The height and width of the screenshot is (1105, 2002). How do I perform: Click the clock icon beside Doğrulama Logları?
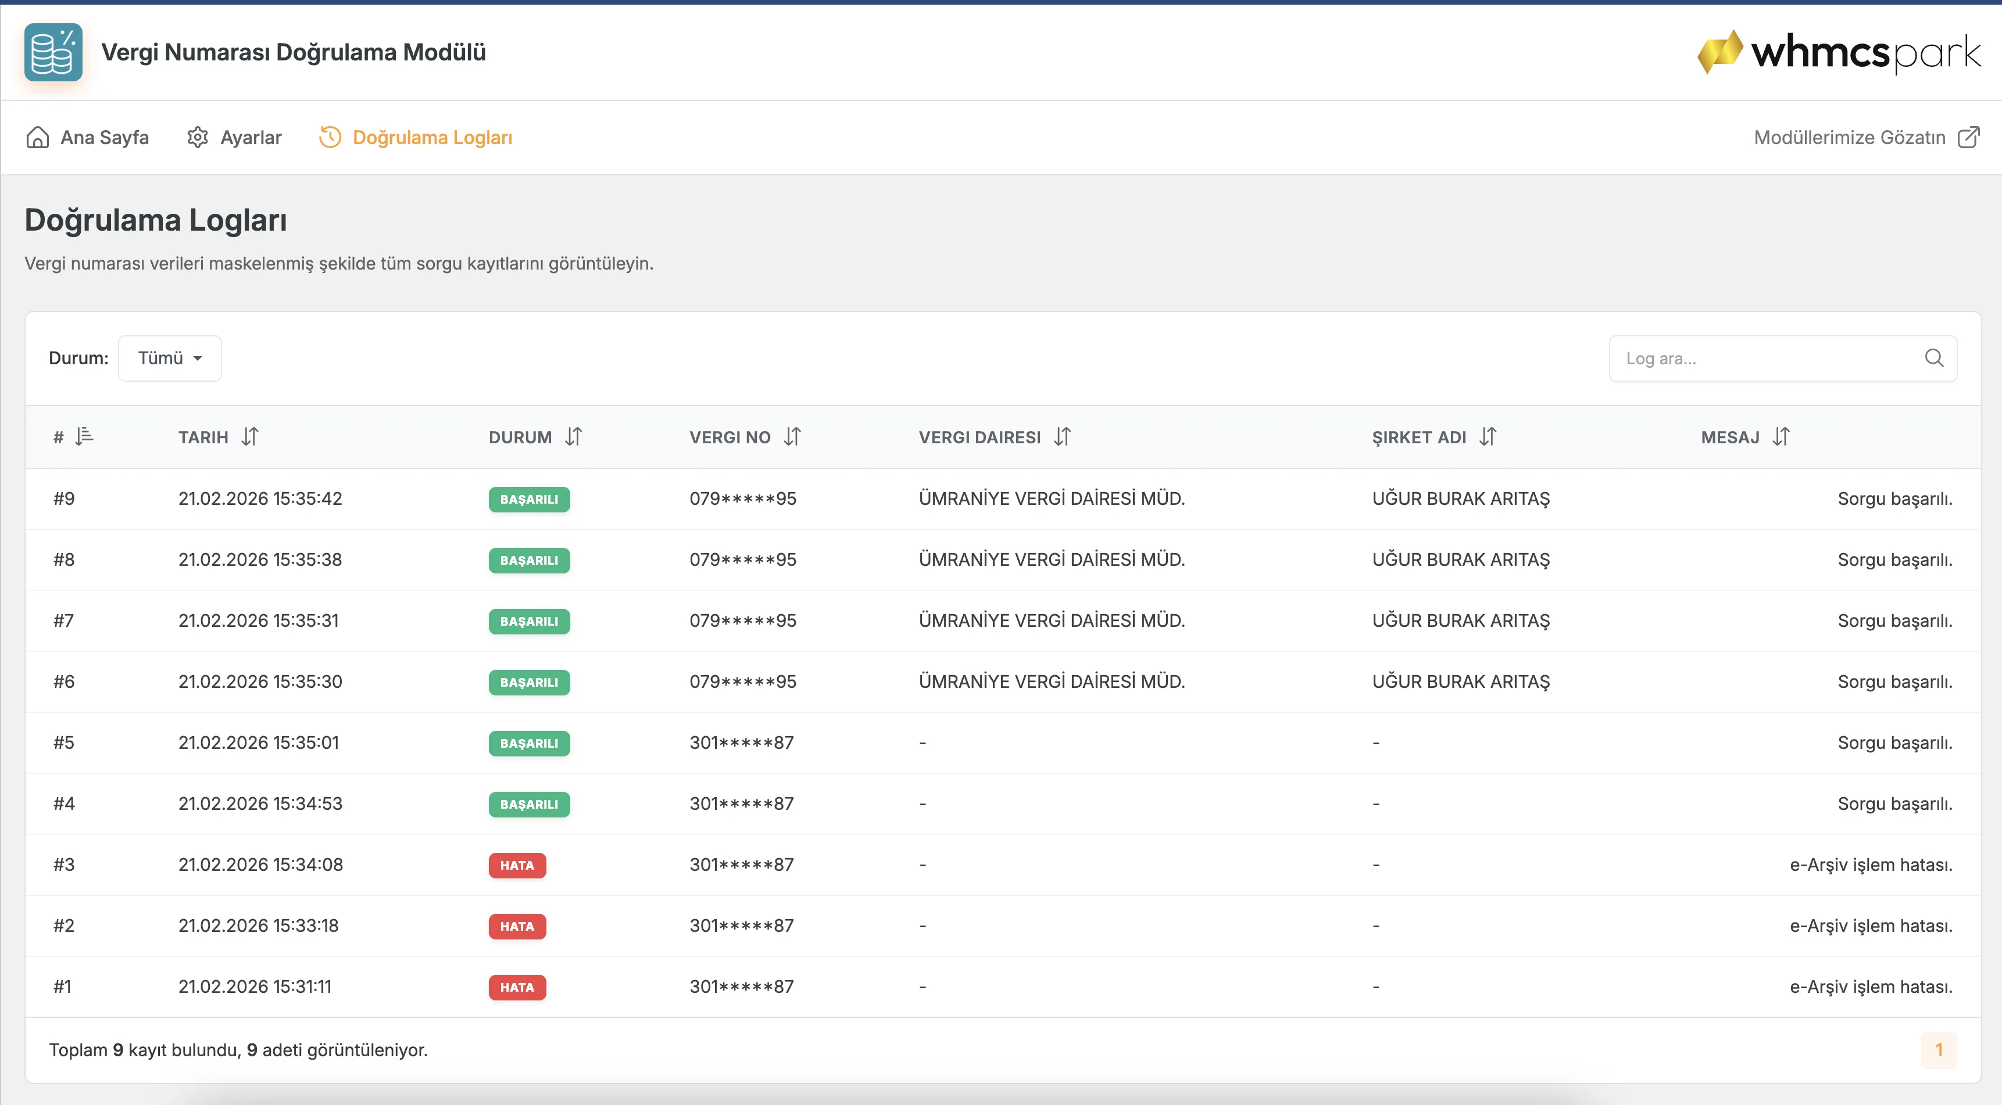[x=330, y=138]
